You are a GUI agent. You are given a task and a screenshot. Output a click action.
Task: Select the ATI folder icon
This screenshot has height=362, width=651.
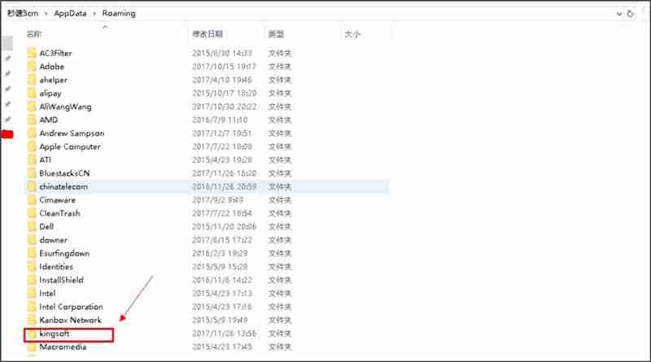coord(32,159)
